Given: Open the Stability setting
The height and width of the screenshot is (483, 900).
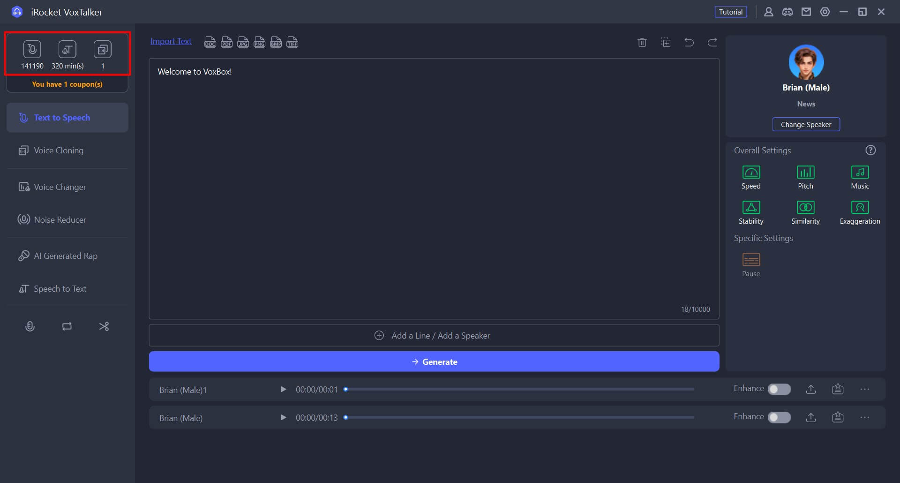Looking at the screenshot, I should (751, 213).
